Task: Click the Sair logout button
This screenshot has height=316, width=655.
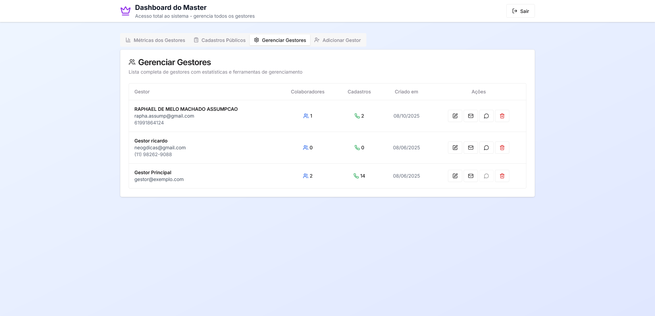Action: pos(520,11)
